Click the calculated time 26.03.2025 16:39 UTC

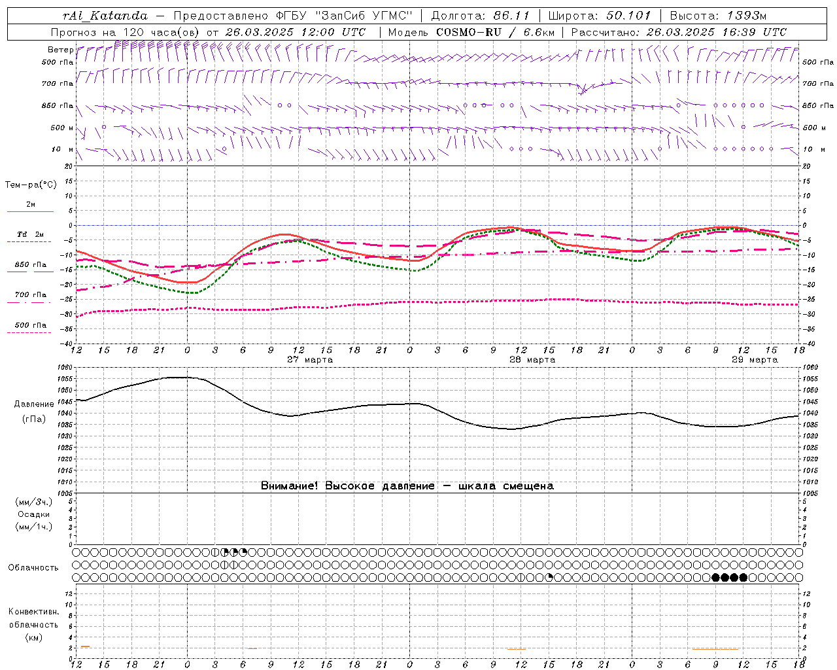point(717,32)
